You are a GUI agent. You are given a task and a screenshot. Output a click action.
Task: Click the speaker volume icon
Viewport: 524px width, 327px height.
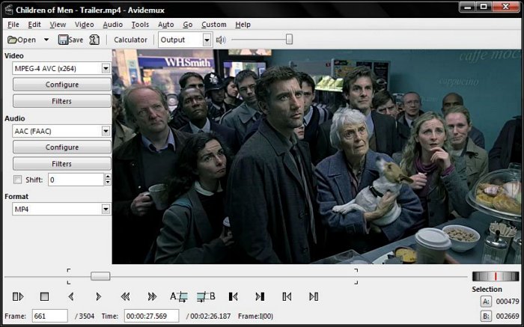[221, 40]
